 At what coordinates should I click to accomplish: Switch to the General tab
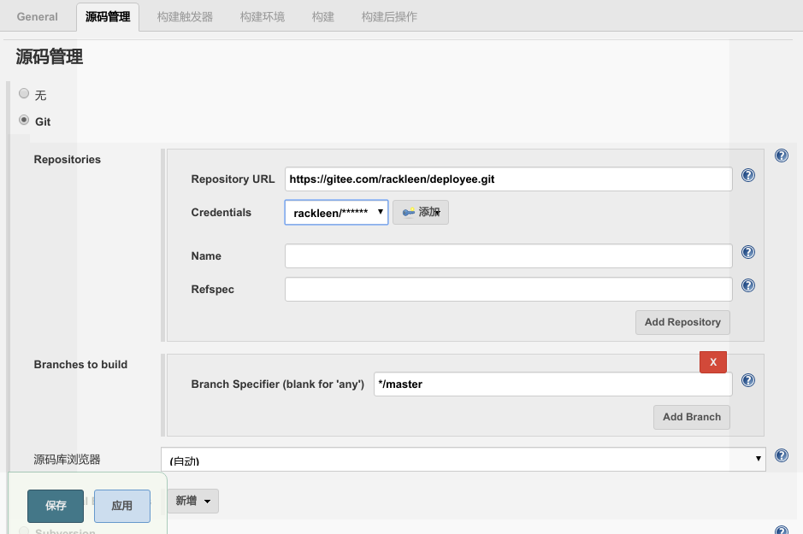pyautogui.click(x=38, y=16)
